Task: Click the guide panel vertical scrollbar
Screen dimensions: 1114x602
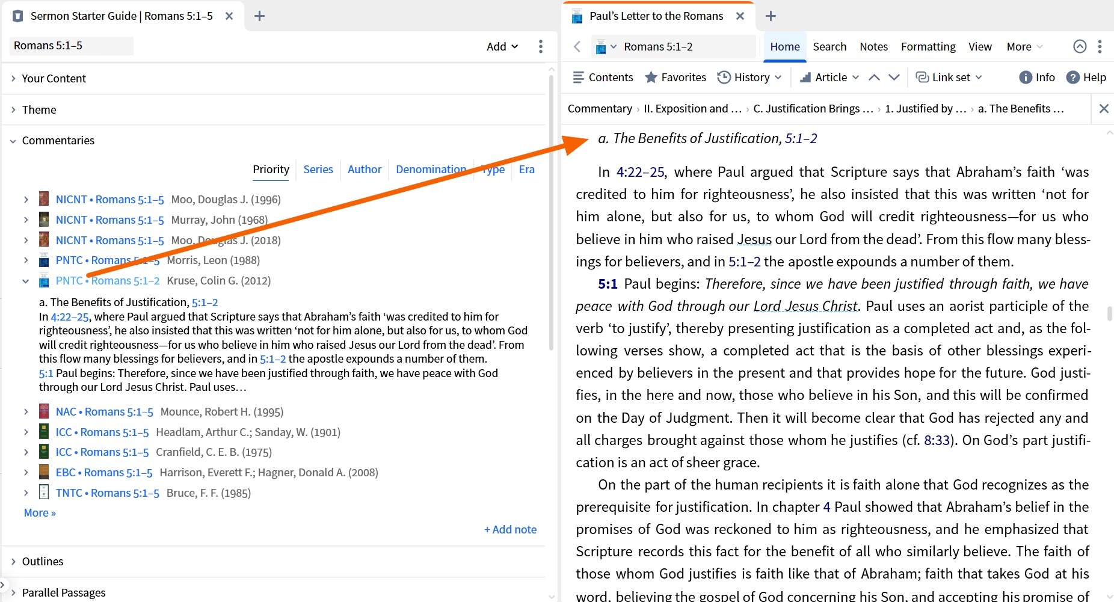Action: click(551, 210)
